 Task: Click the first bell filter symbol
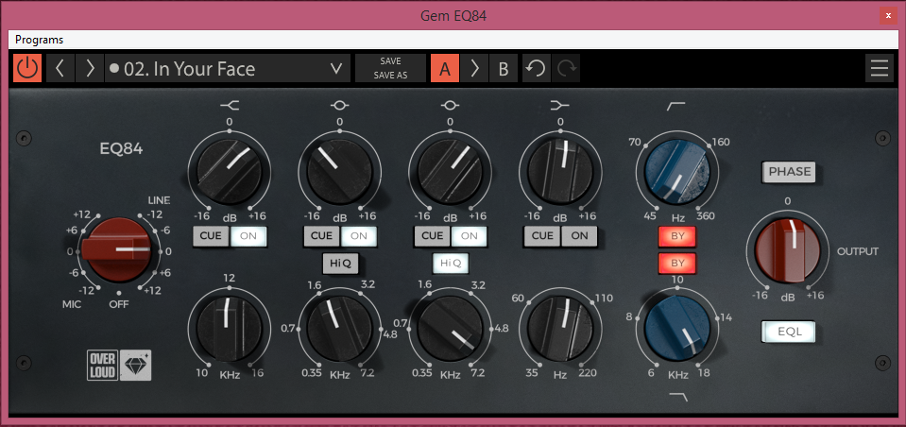tap(340, 105)
